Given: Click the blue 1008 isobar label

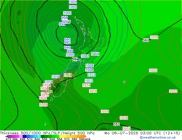Looking at the screenshot, I should 90,70.
